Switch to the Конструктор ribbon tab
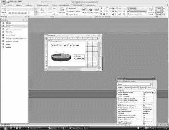169x130 pixels. click(x=78, y=5)
